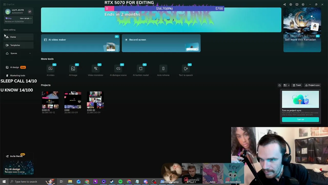Viewport: 328px width, 185px height.
Task: Open the Seedream 5.0 Ramadan ad banner
Action: [x=302, y=30]
